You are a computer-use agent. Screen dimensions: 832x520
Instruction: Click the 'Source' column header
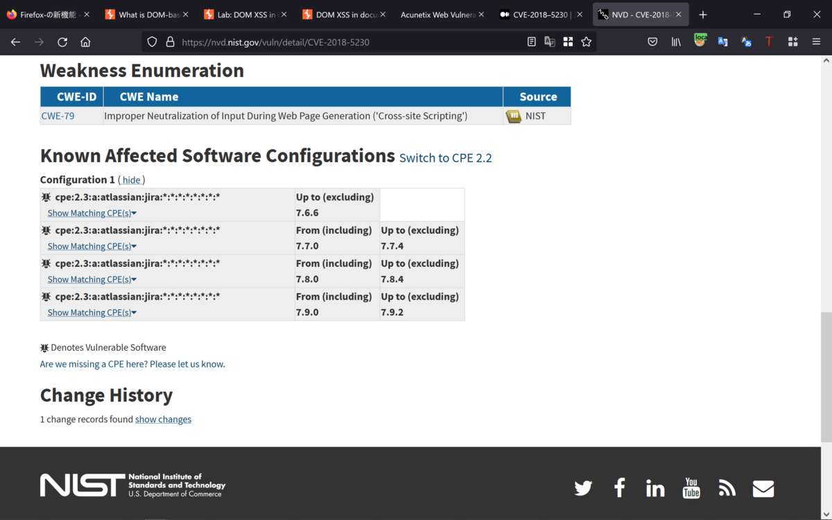point(538,97)
